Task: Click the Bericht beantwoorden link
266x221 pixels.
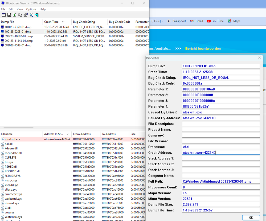Action: [203, 48]
